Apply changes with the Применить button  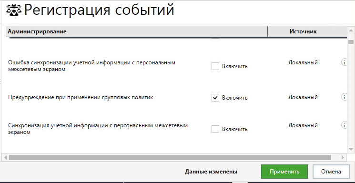(284, 172)
